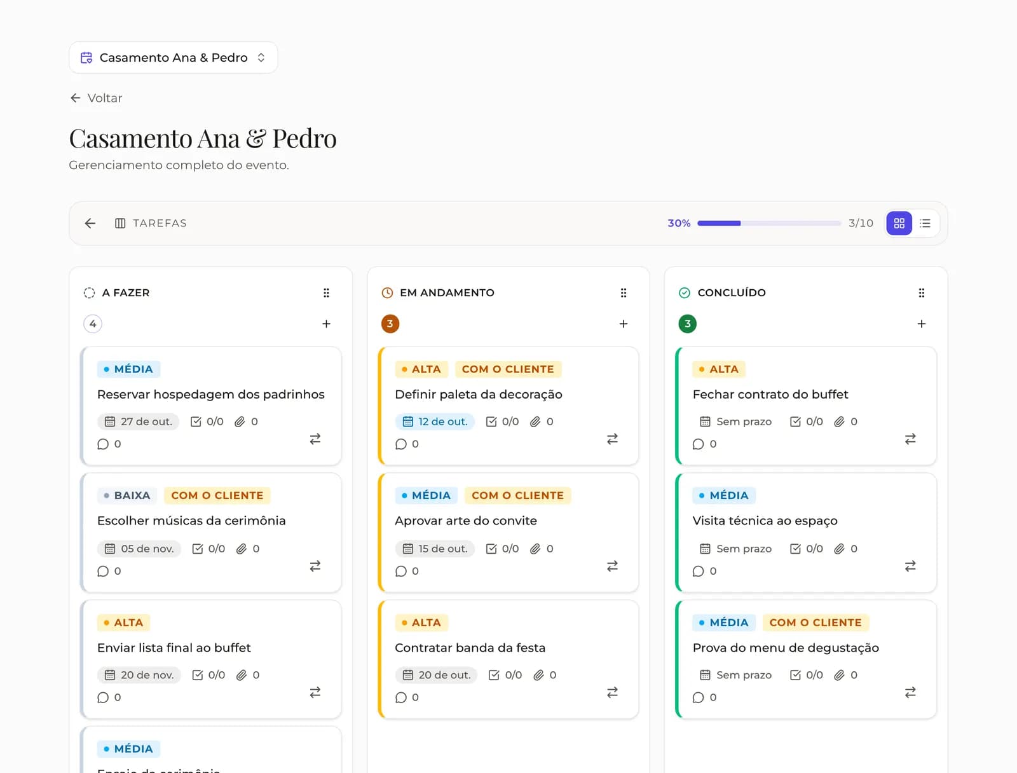Click the 27 de out. due date chip

click(x=139, y=421)
